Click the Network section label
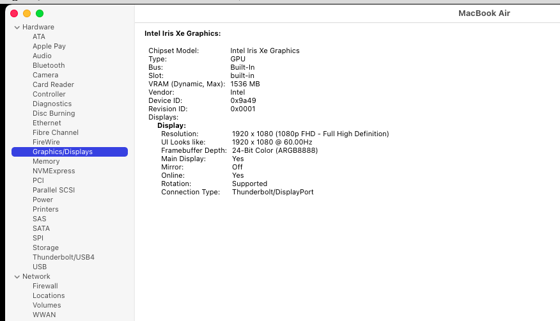Screen dimensions: 560x321 tap(36, 276)
